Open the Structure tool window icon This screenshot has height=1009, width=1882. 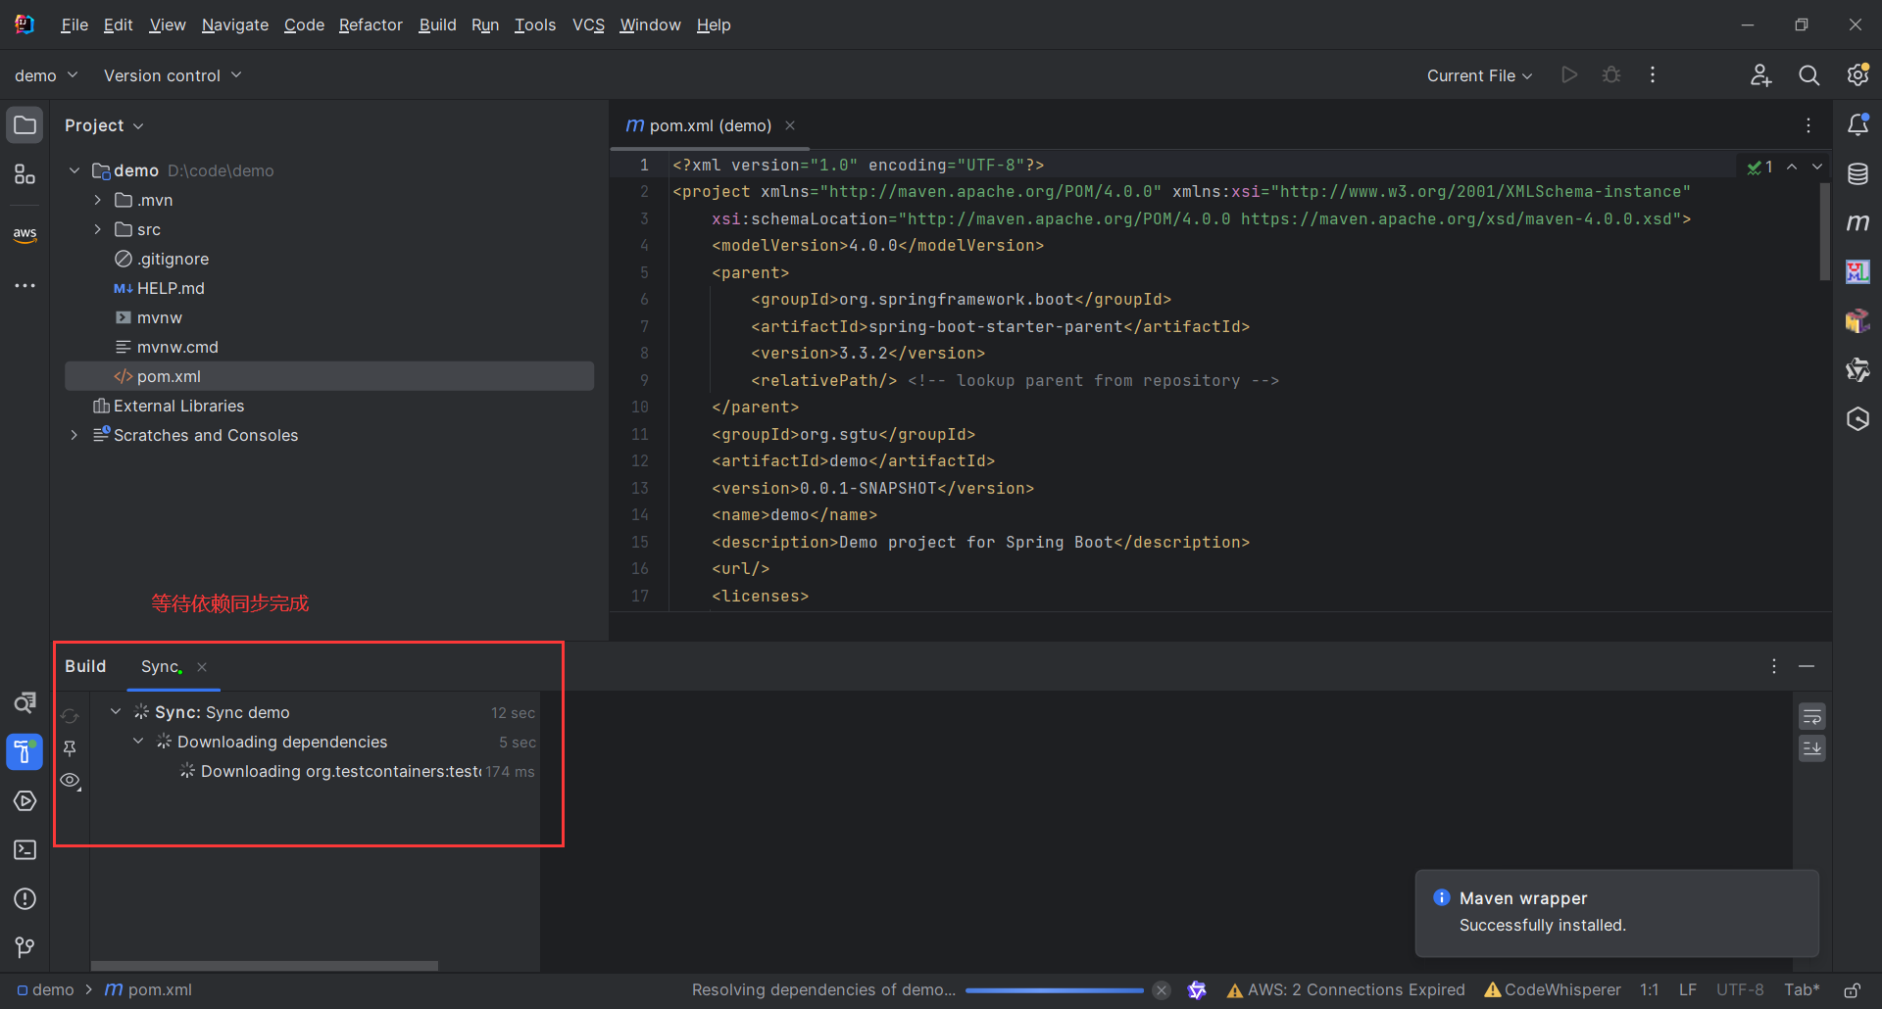click(25, 174)
